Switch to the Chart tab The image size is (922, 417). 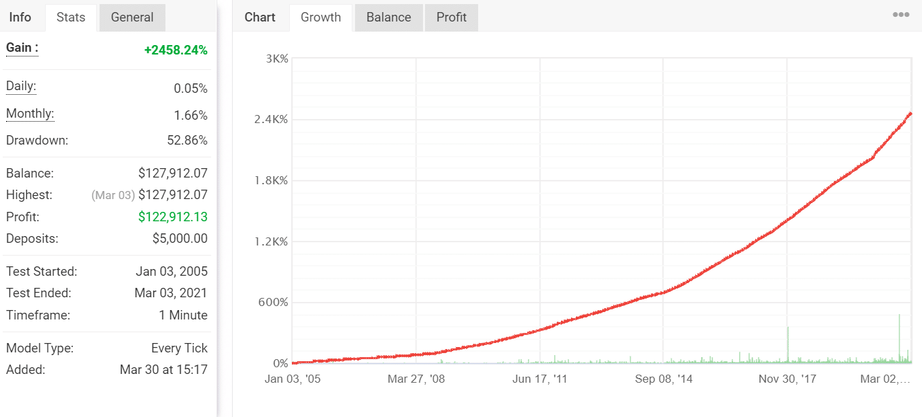pyautogui.click(x=259, y=17)
